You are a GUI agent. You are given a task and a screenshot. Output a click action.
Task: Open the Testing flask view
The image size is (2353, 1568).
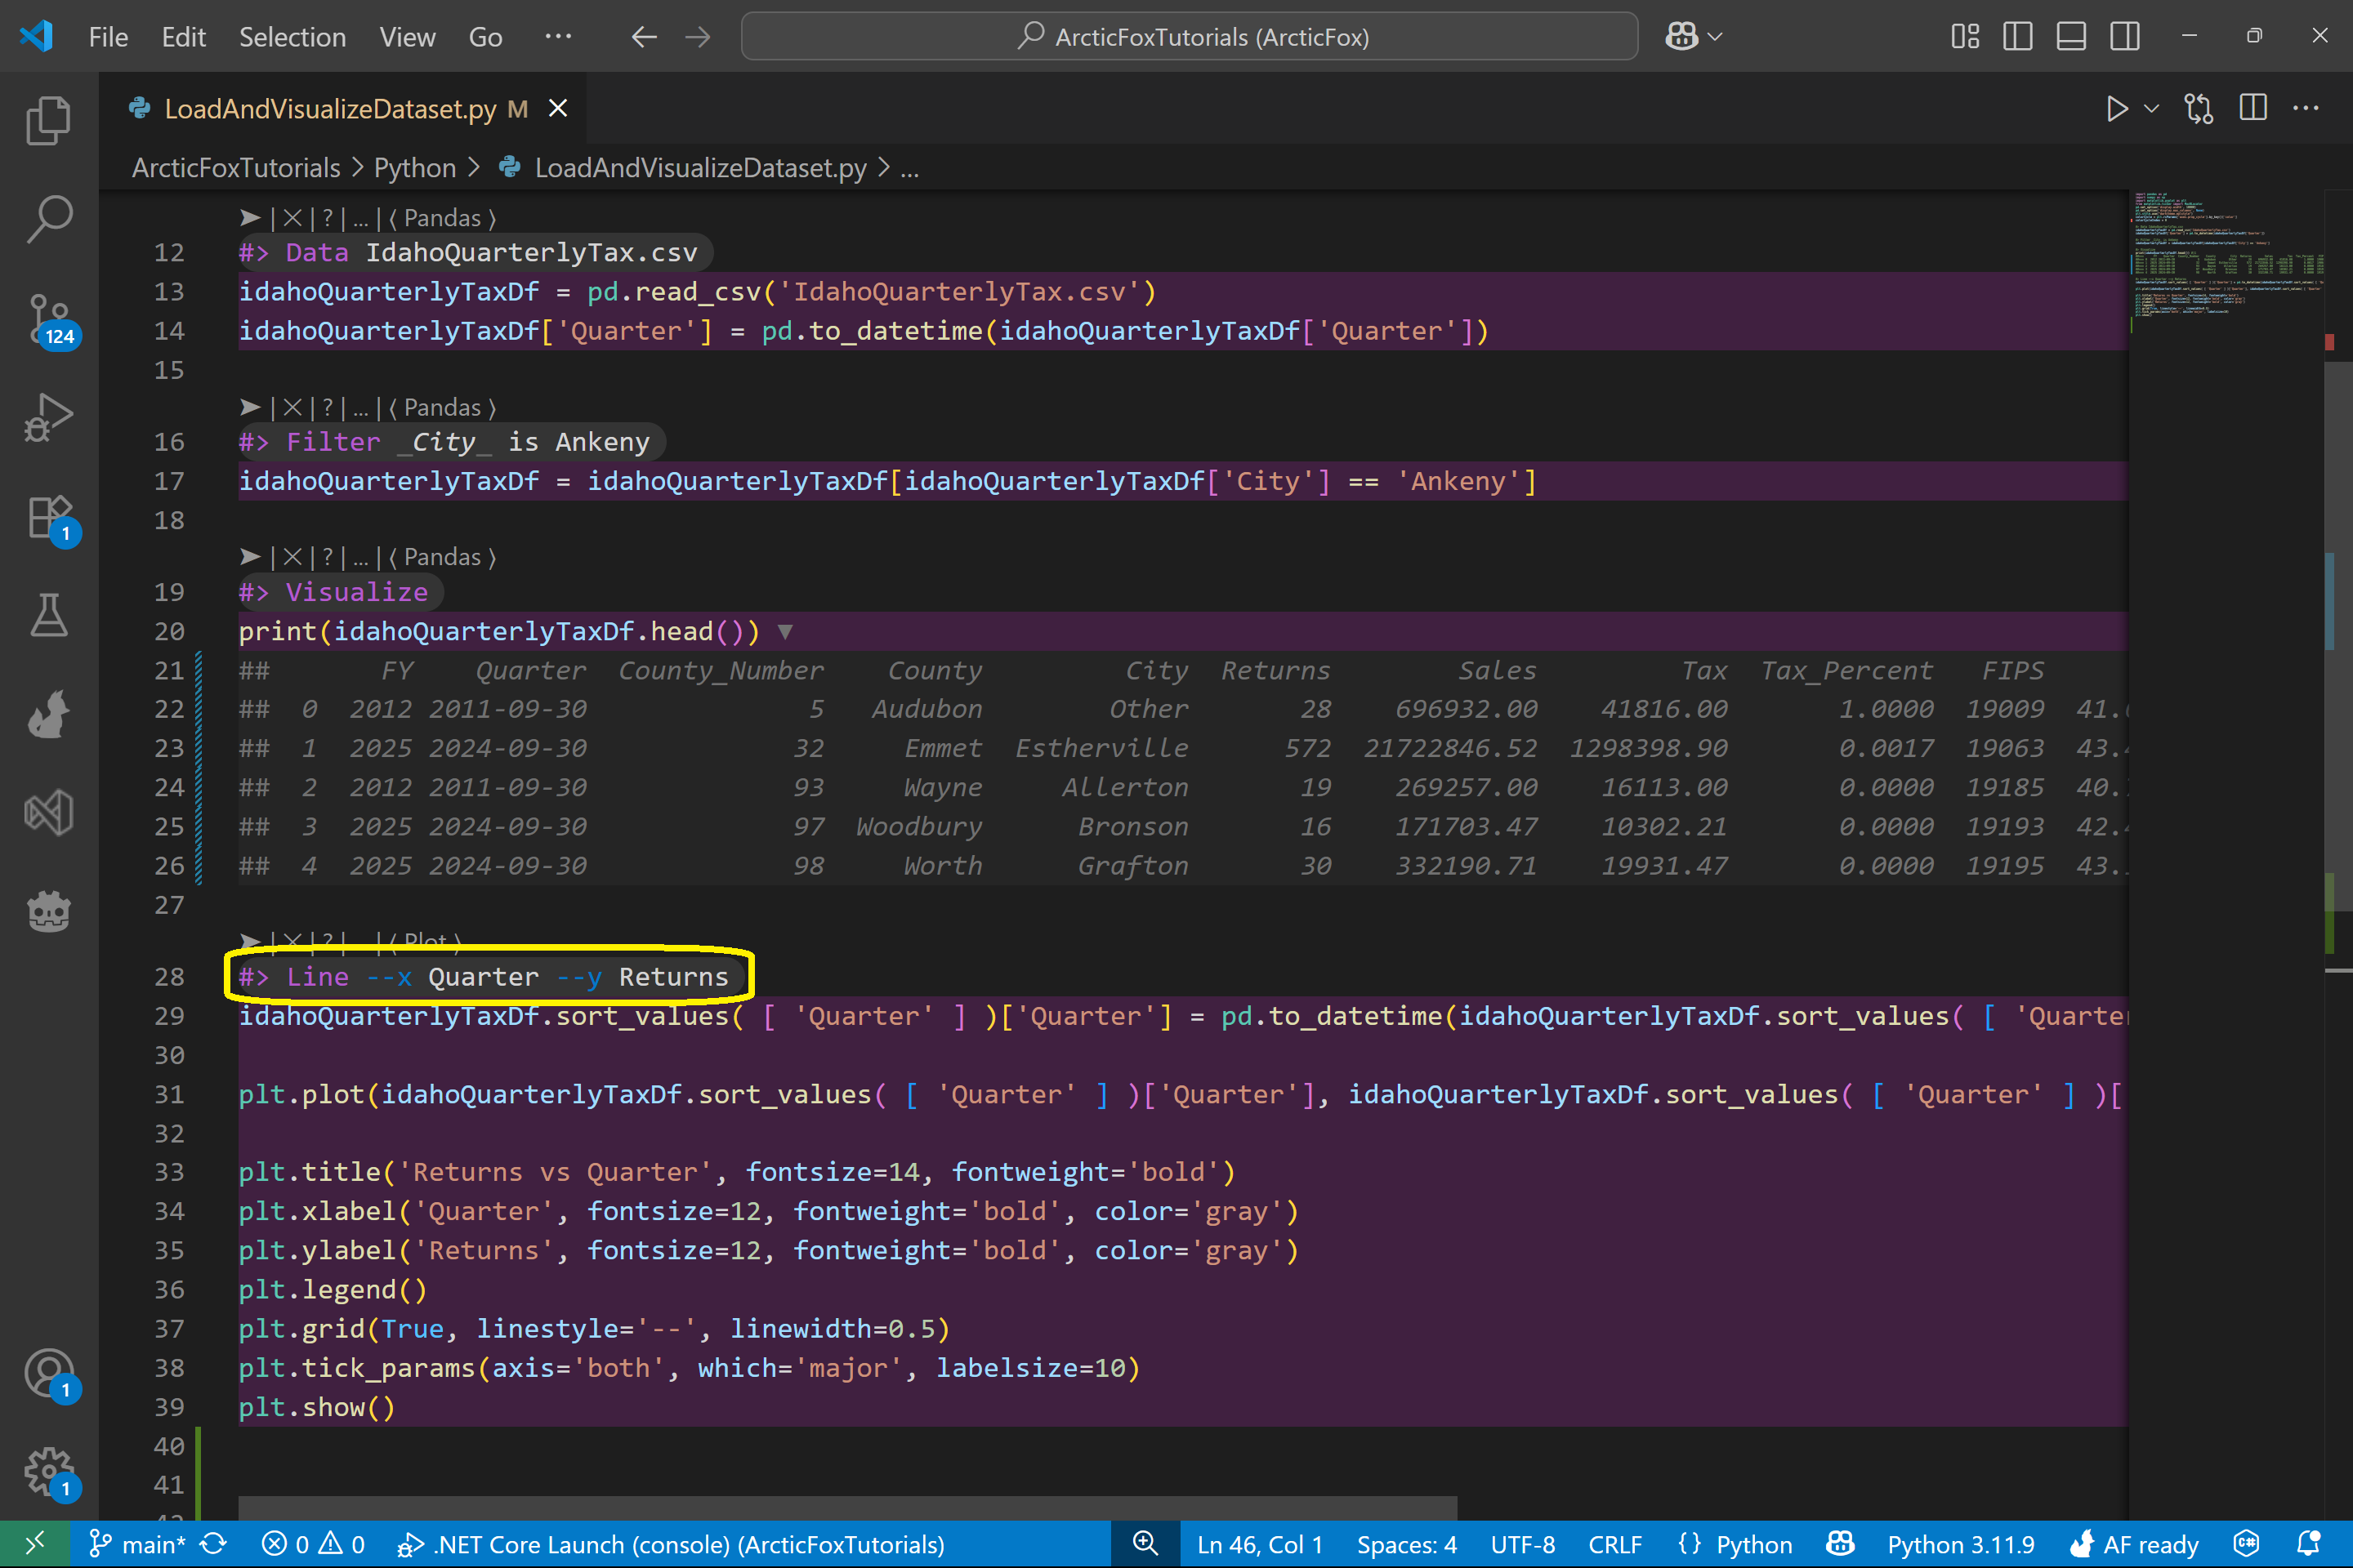coord(48,615)
